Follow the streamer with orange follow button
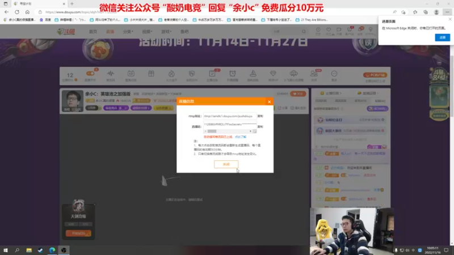This screenshot has height=255, width=454. [298, 93]
